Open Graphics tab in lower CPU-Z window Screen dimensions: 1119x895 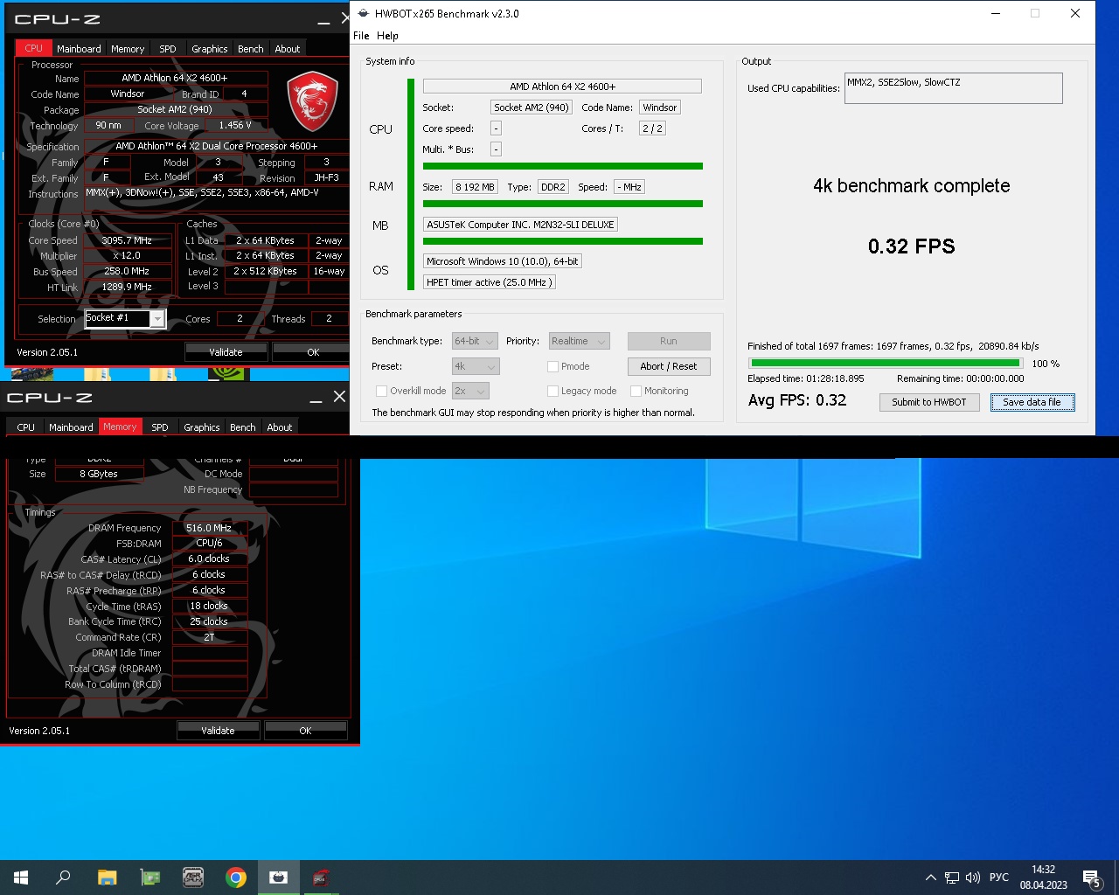coord(202,427)
